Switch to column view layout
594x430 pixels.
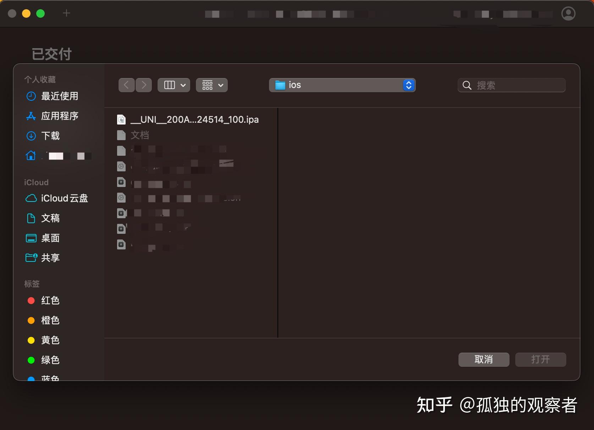click(x=170, y=85)
